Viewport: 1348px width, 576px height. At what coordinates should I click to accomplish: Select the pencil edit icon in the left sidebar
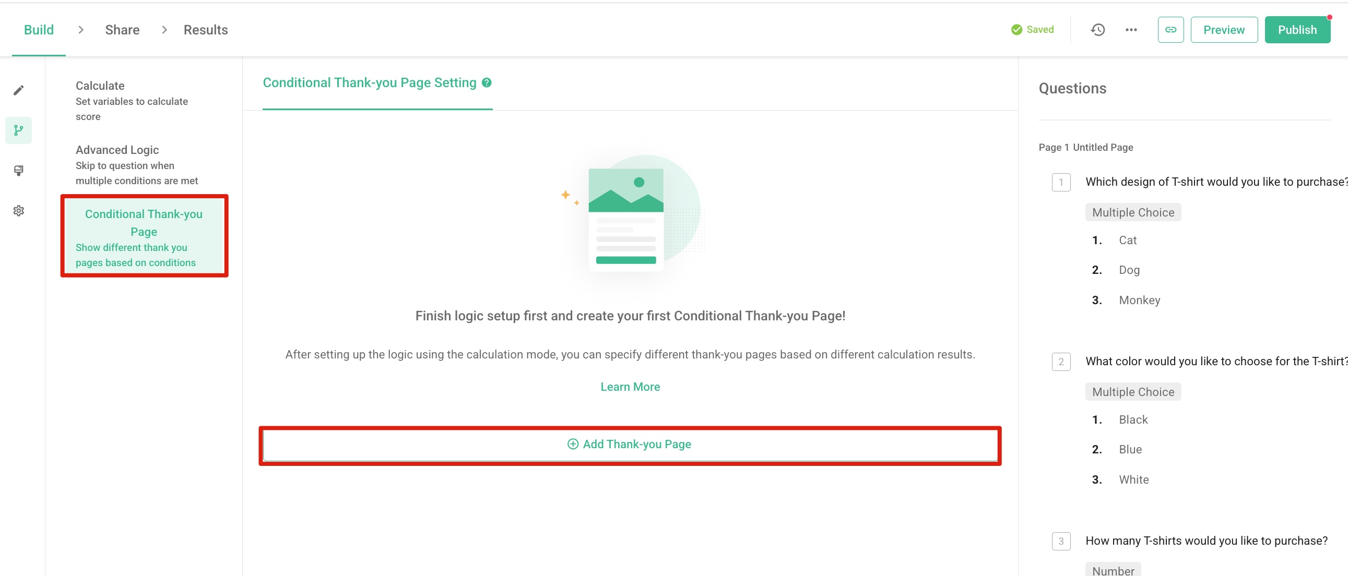click(18, 90)
